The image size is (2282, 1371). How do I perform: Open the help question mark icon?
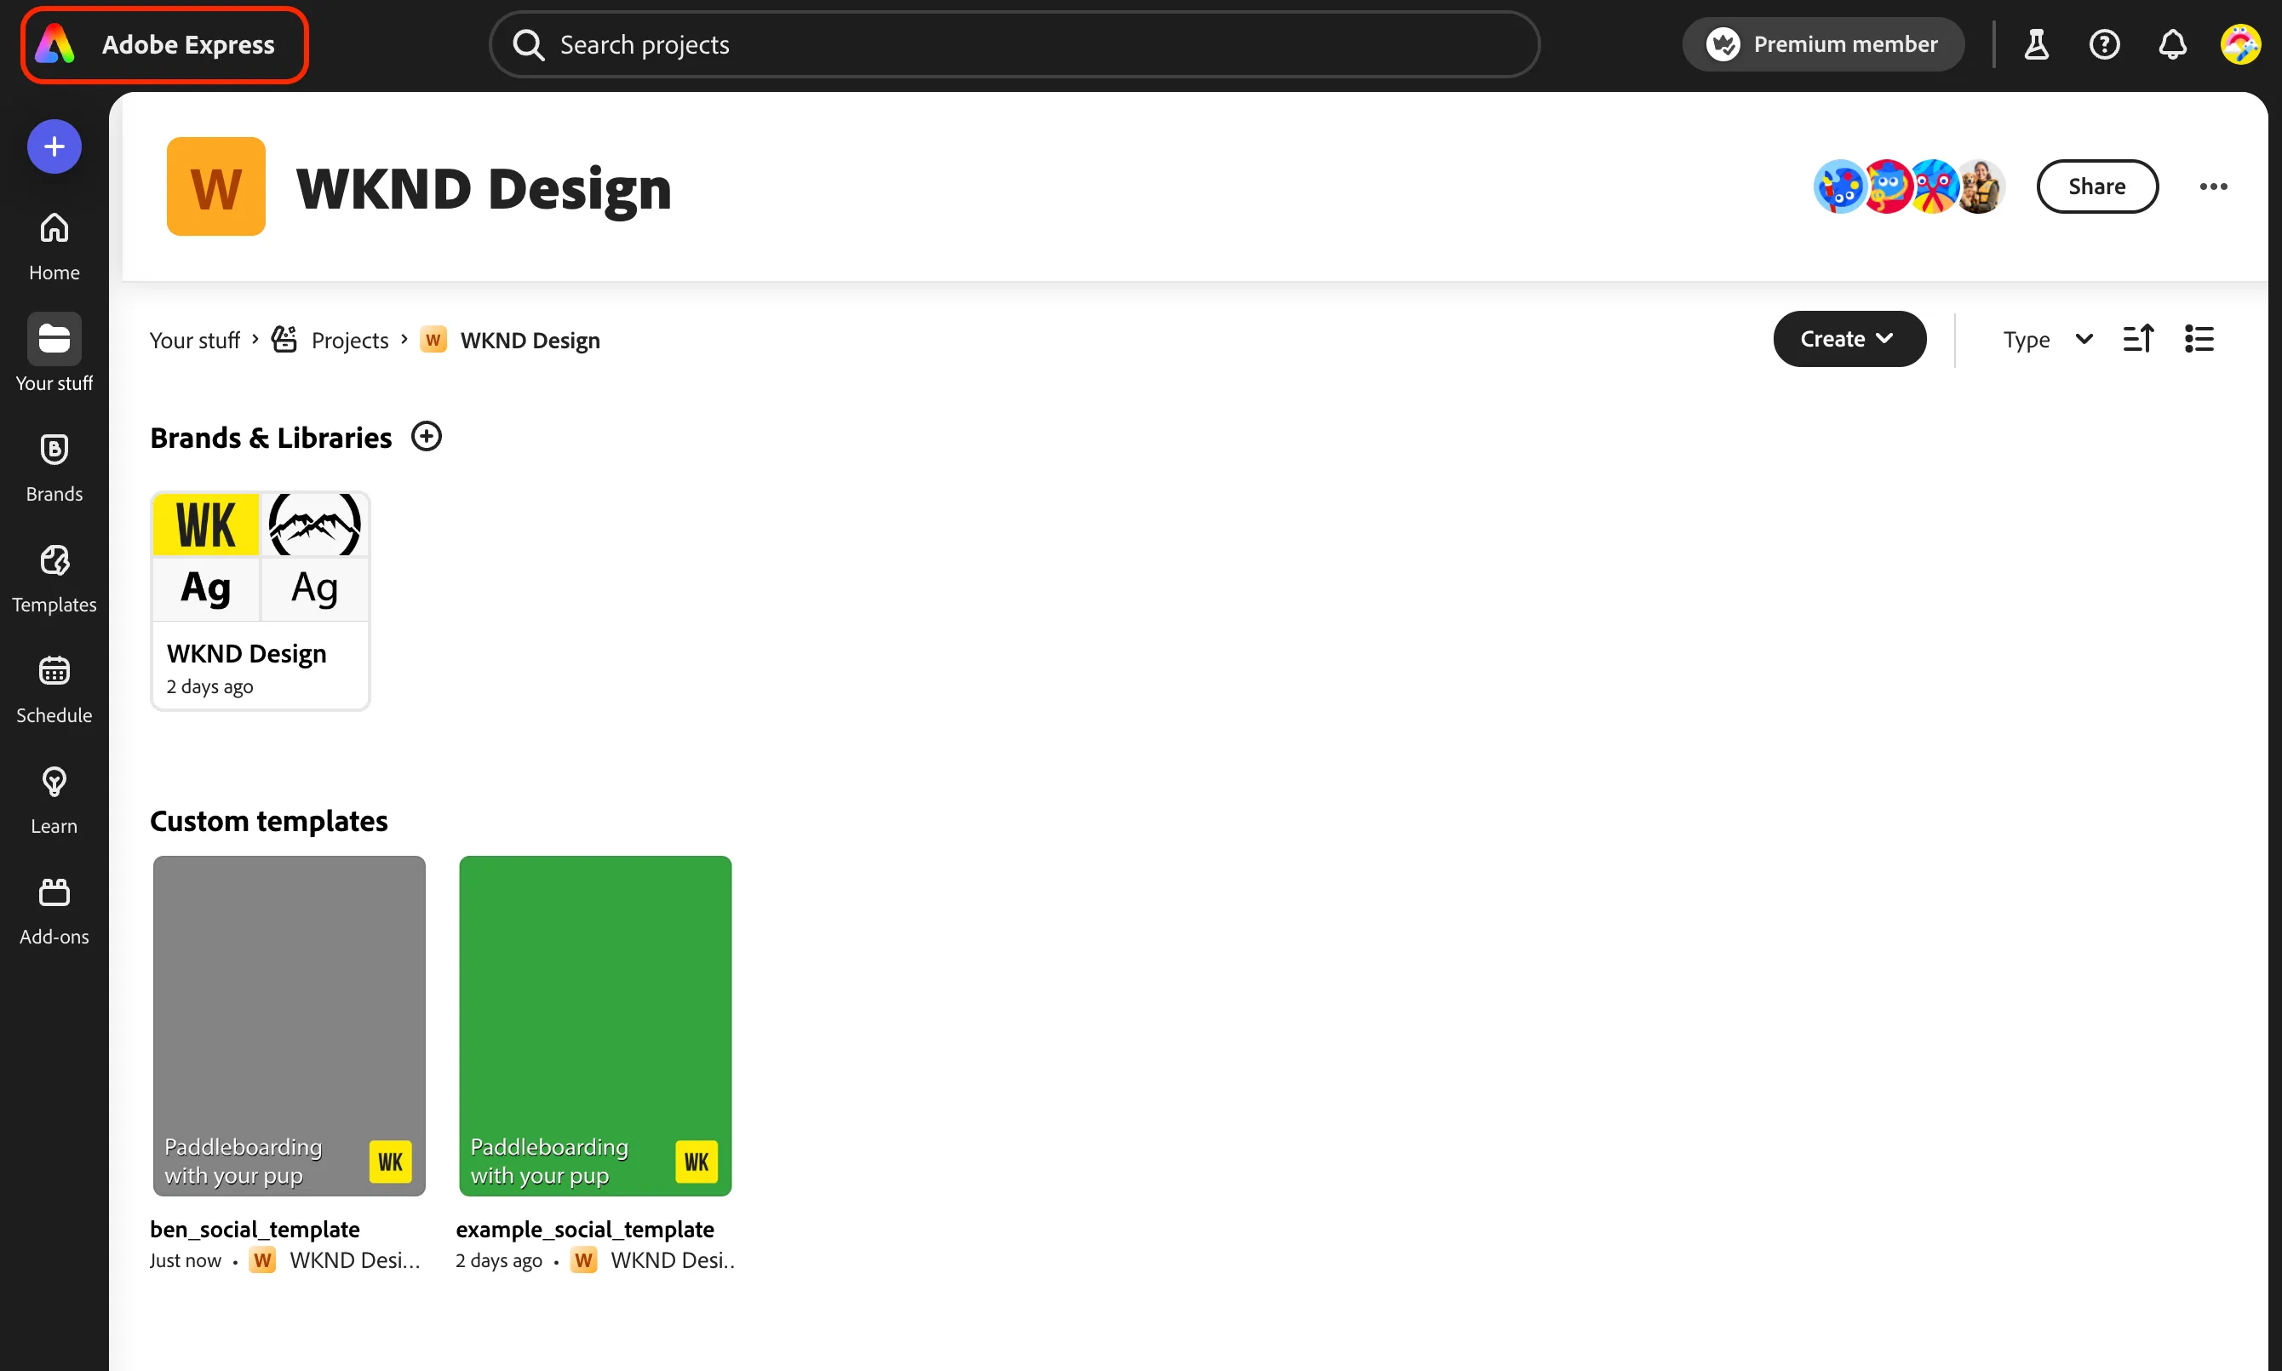coord(2104,44)
